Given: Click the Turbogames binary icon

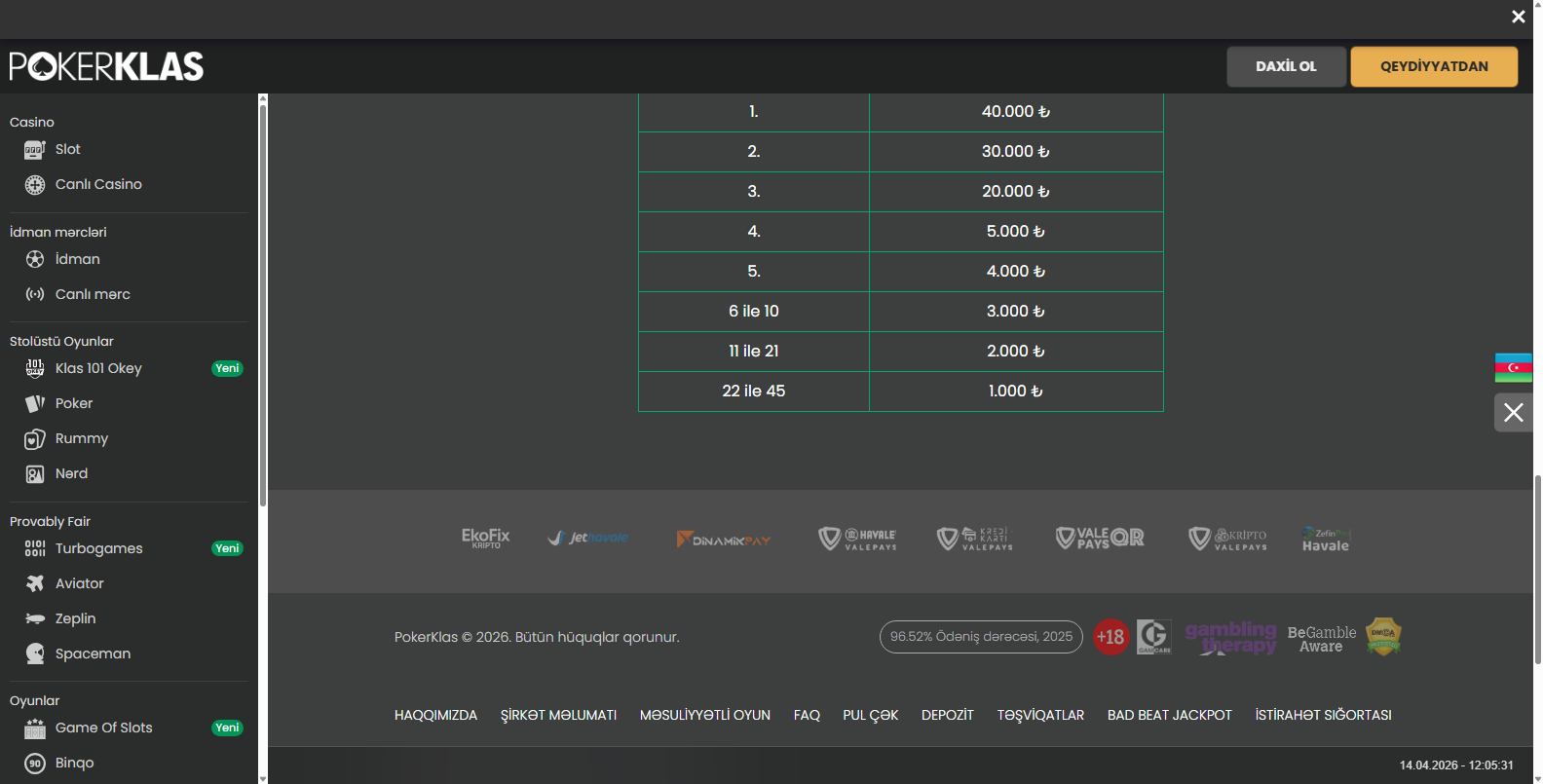Looking at the screenshot, I should click(x=35, y=548).
